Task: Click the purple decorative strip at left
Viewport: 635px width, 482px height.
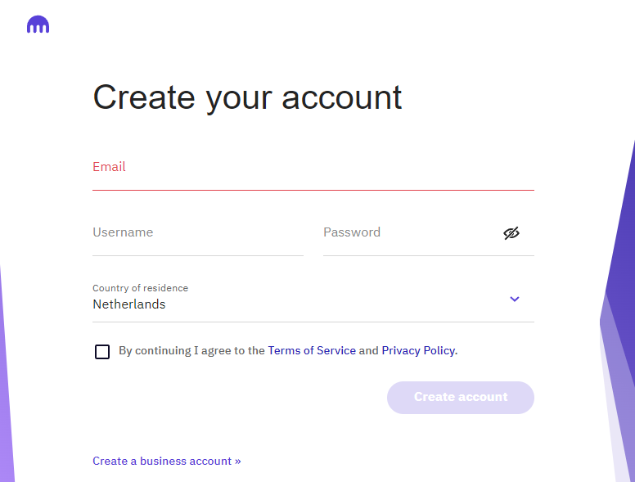Action: pyautogui.click(x=7, y=376)
